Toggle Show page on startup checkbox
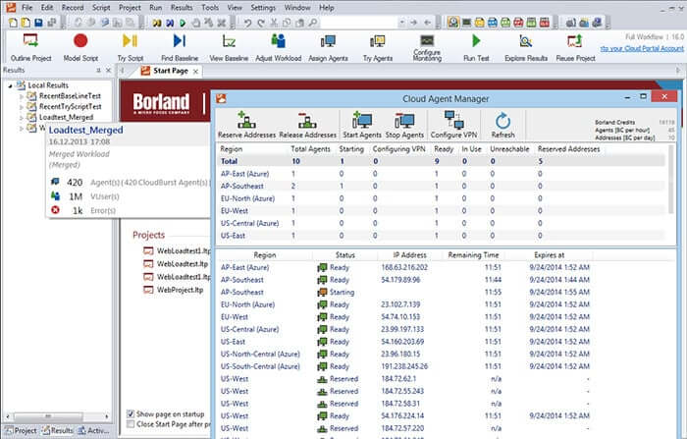 tap(131, 413)
